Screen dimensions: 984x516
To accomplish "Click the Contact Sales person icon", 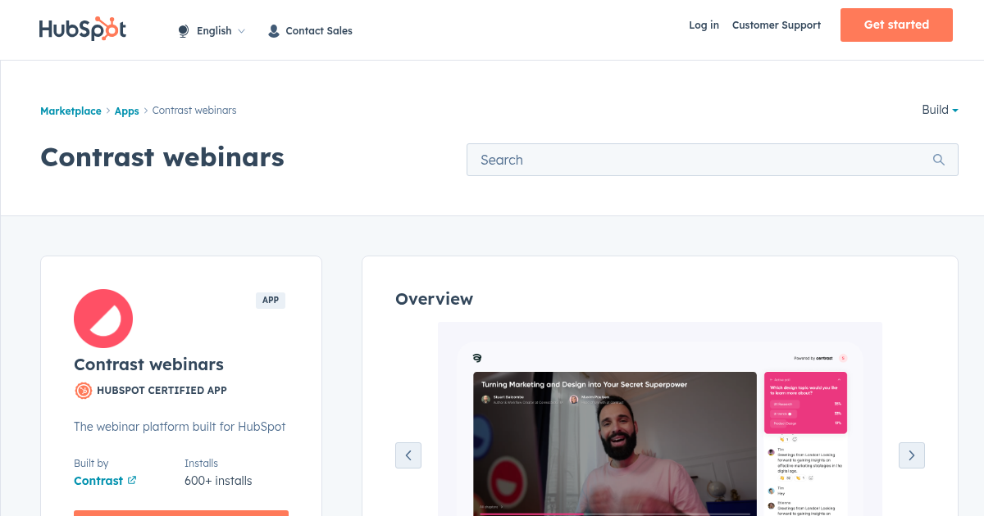I will [273, 30].
